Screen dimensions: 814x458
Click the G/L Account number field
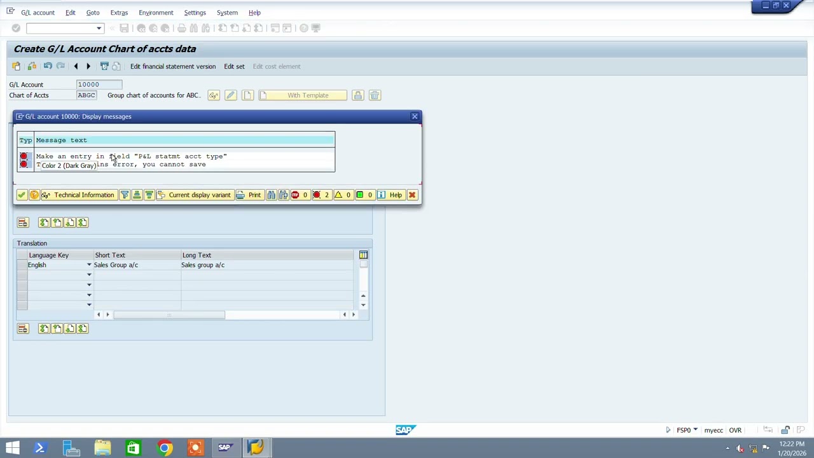99,85
